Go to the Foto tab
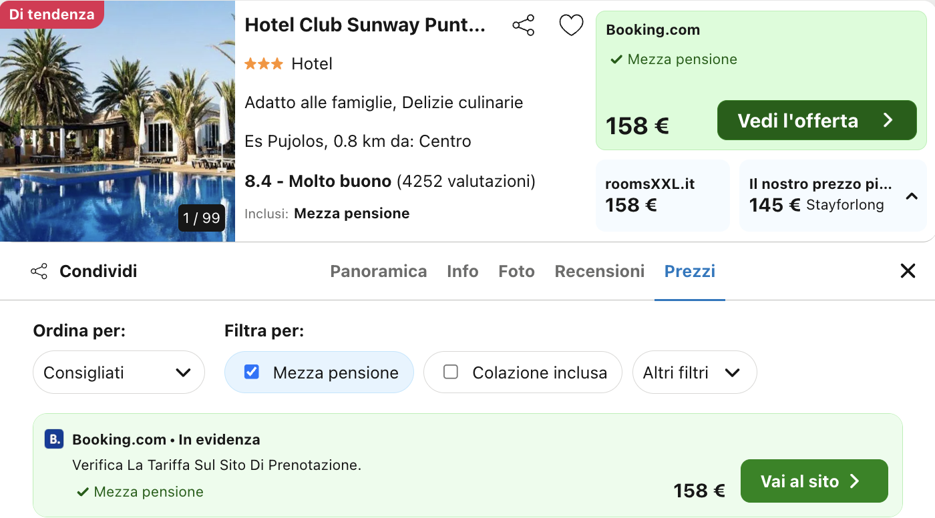The width and height of the screenshot is (935, 518). coord(516,271)
